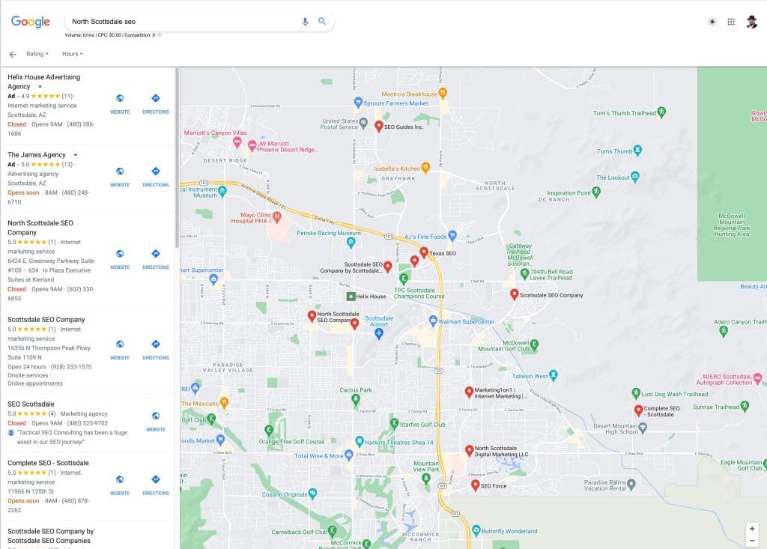Click Walmart Supercenter marker east of airport
Viewport: 767px width, 549px height.
point(433,321)
